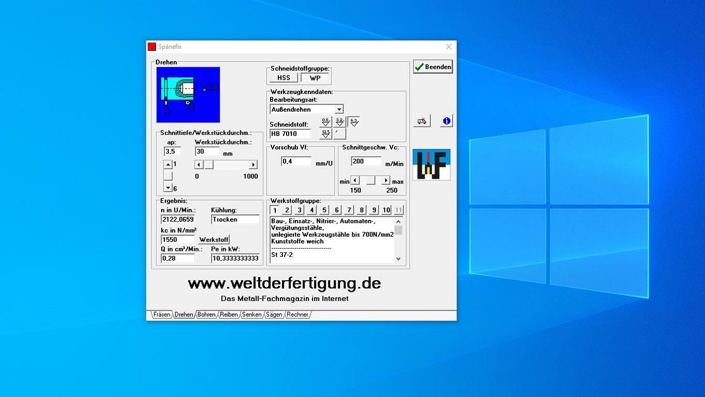Viewport: 705px width, 397px height.
Task: Click the www.weltderfertigung.de text
Action: 285,283
